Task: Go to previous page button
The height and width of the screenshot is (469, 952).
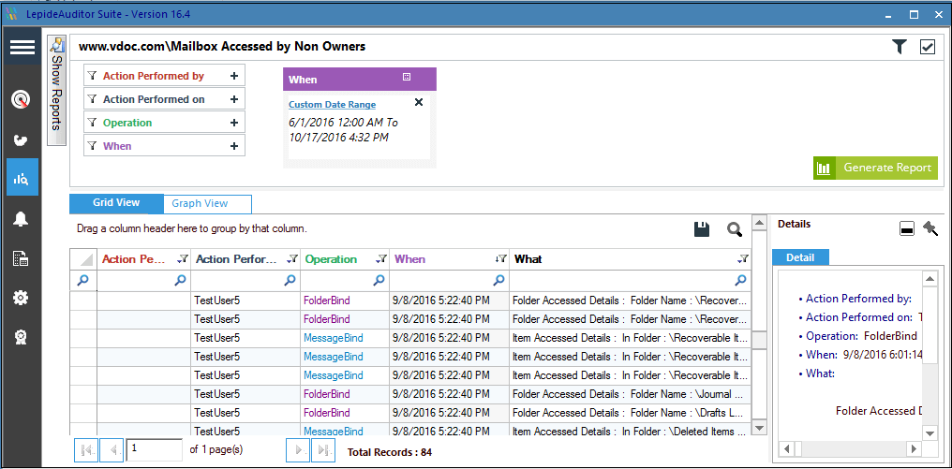Action: (112, 450)
